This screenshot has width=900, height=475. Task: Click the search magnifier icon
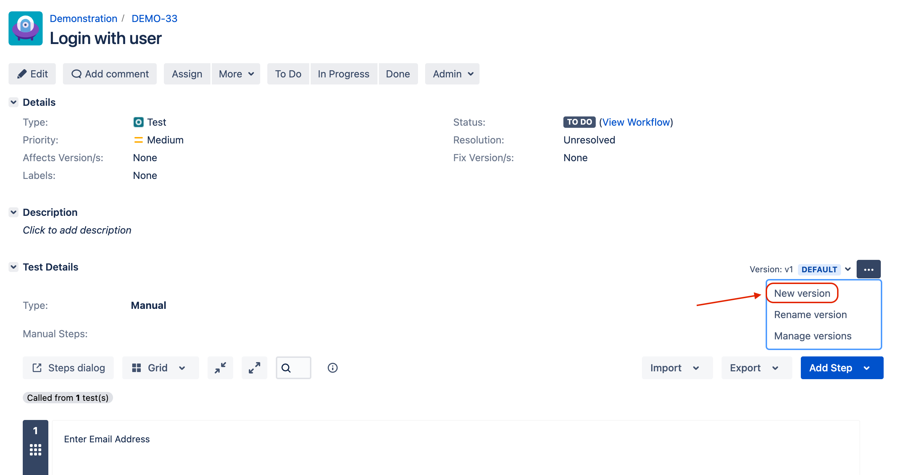coord(286,368)
